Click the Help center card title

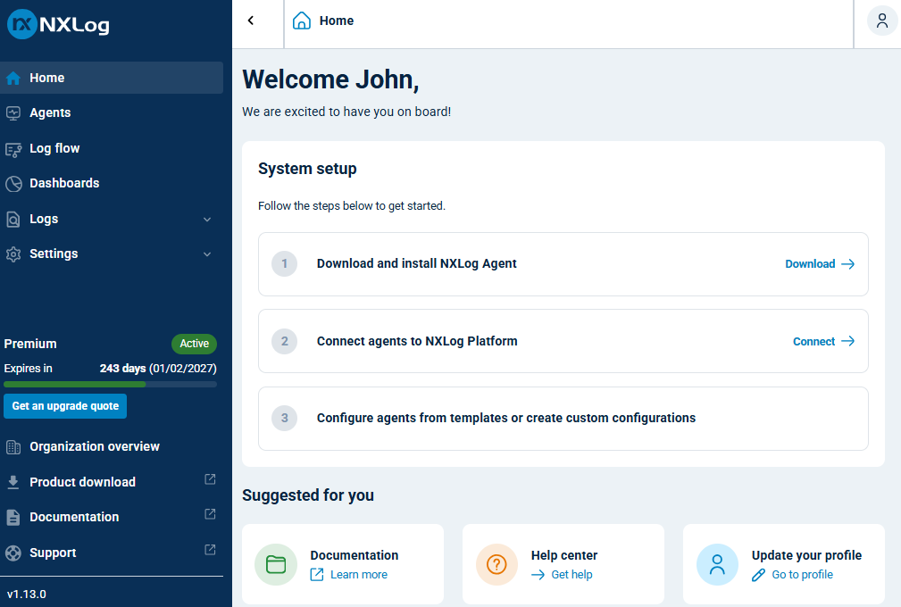(x=564, y=555)
